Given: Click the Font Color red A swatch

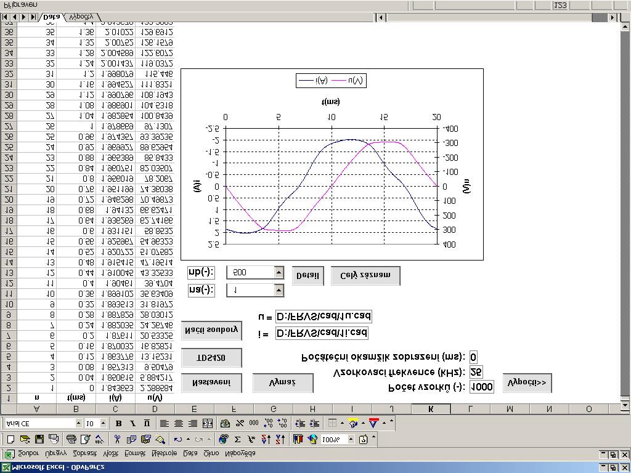Looking at the screenshot, I should pos(374,423).
